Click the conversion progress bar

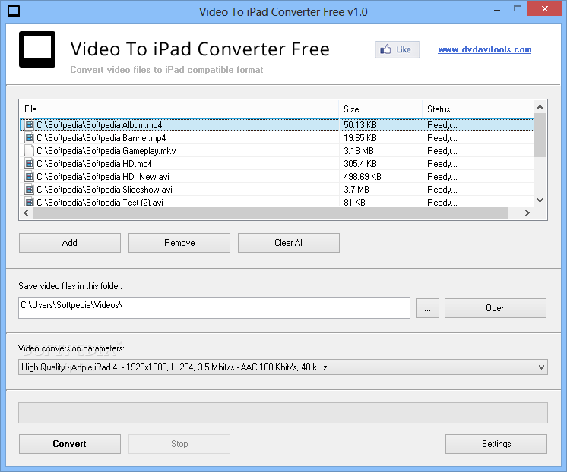coord(283,413)
